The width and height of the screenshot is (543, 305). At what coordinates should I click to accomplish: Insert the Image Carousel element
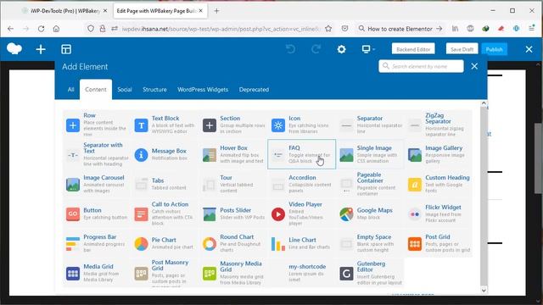pos(97,184)
